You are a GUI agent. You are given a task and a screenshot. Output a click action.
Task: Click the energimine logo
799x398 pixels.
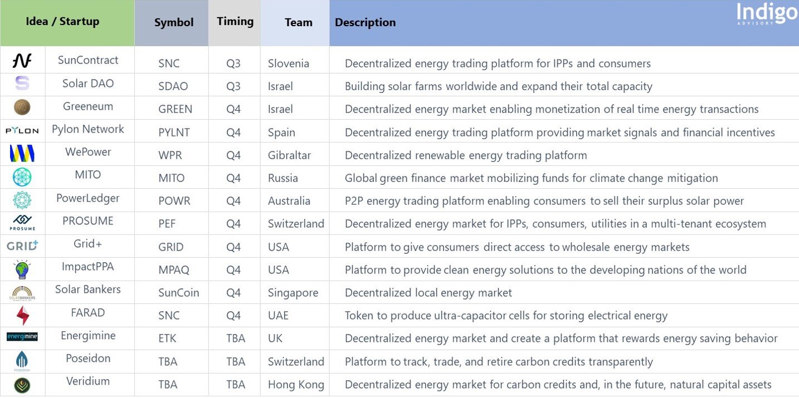click(x=22, y=336)
